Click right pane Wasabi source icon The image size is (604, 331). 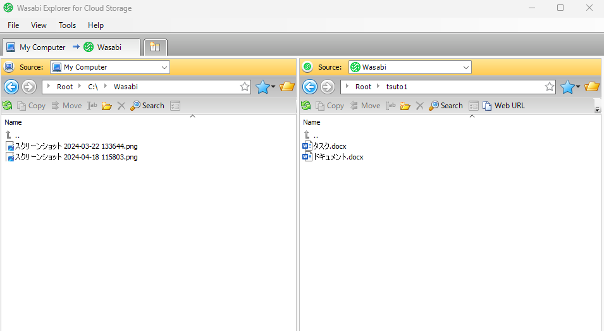[307, 67]
